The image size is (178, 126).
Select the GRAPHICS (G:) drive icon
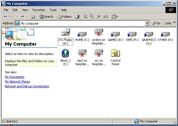coord(149,34)
